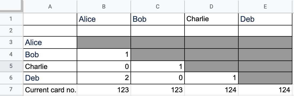Click the Deb row label cell
Image resolution: width=294 pixels, height=96 pixels.
[x=50, y=78]
